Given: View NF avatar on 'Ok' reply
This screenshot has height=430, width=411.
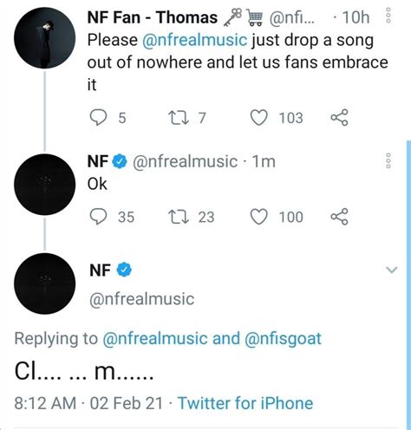Looking at the screenshot, I should [45, 185].
